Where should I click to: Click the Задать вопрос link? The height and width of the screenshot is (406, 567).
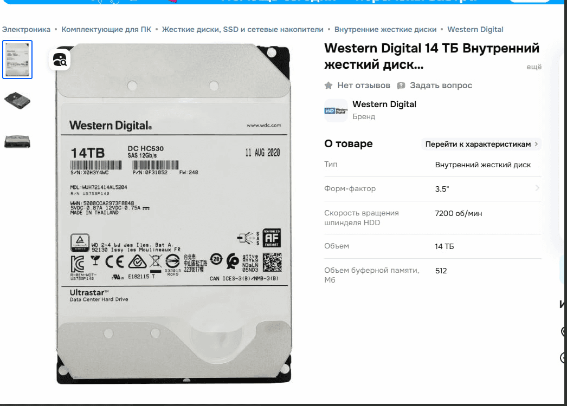(x=441, y=86)
